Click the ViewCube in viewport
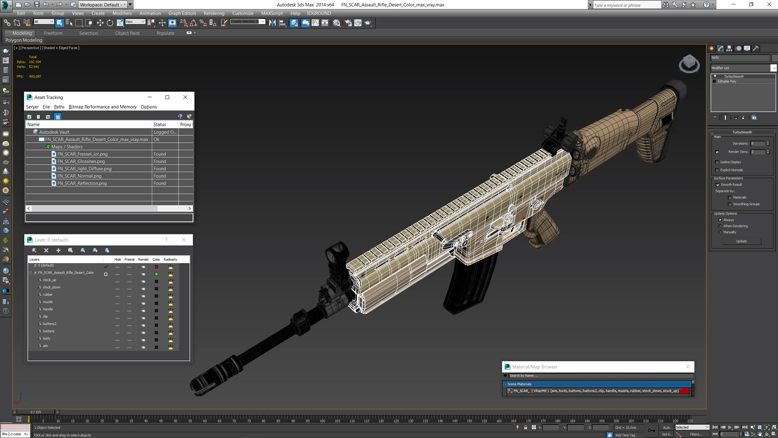This screenshot has height=438, width=778. (x=689, y=63)
